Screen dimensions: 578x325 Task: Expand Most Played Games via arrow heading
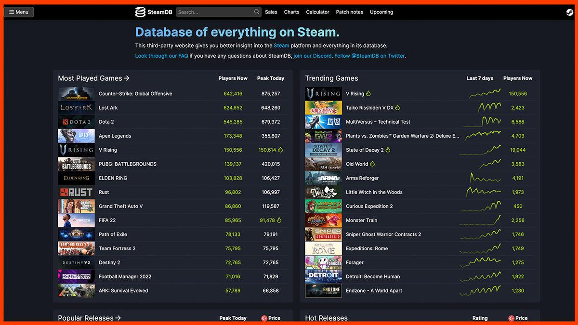pos(94,78)
